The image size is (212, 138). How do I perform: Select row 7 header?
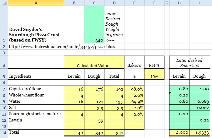pos(4,89)
